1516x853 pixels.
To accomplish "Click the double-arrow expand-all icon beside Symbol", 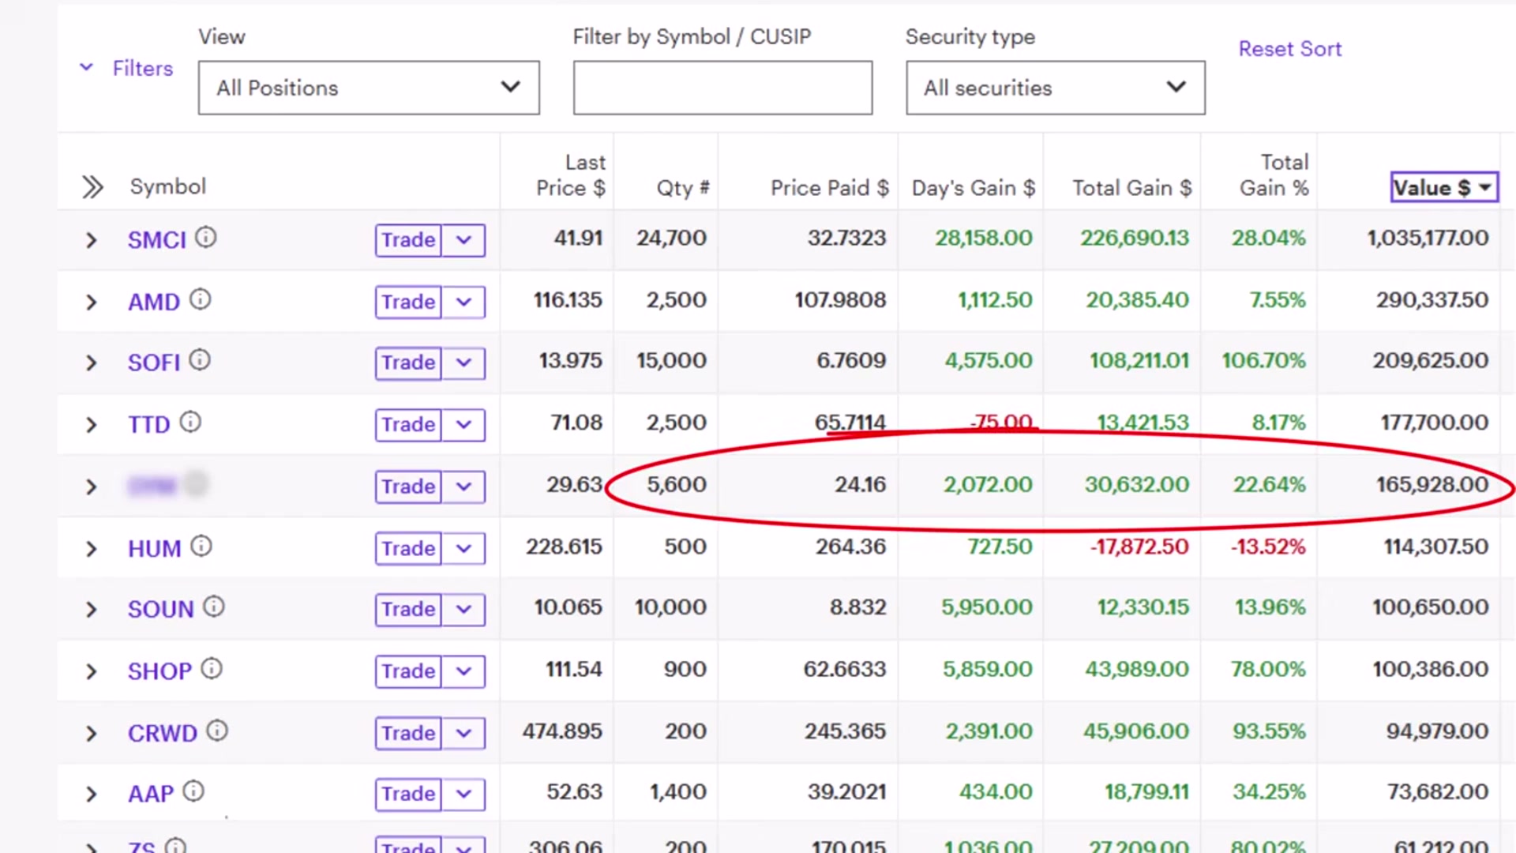I will click(x=92, y=187).
